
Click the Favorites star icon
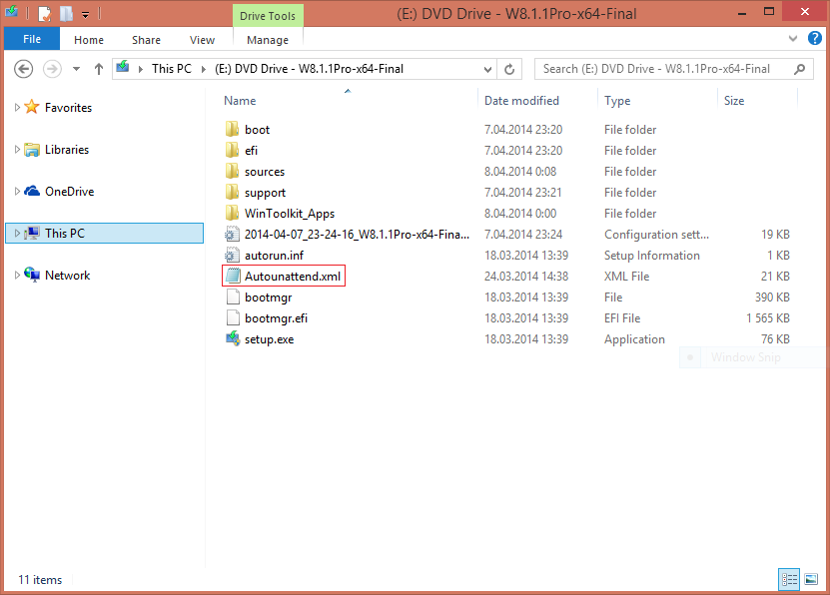point(32,107)
